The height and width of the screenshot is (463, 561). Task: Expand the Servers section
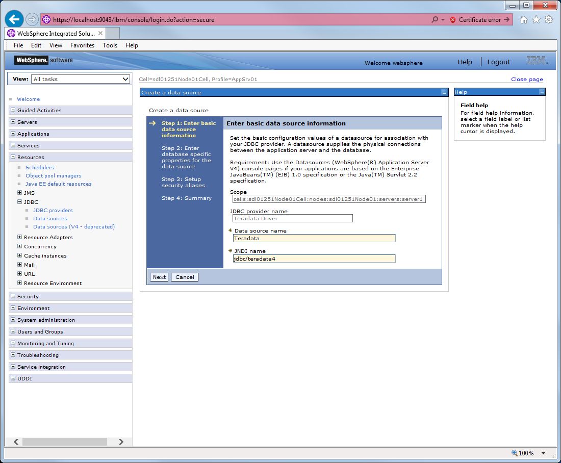13,122
